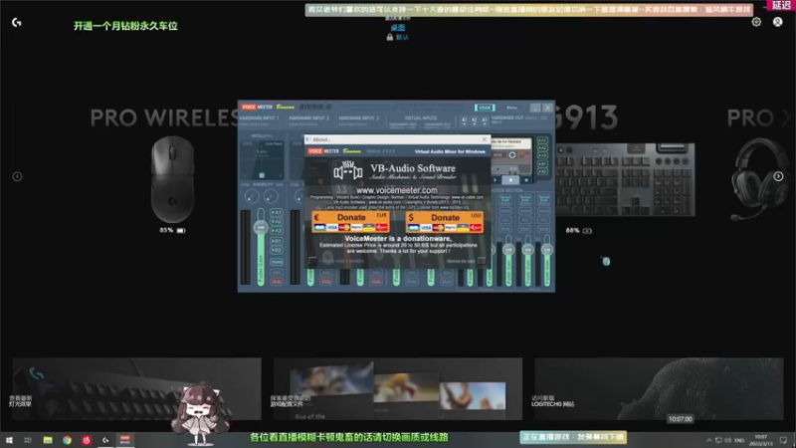Go to previous device with left arrow

pyautogui.click(x=17, y=176)
